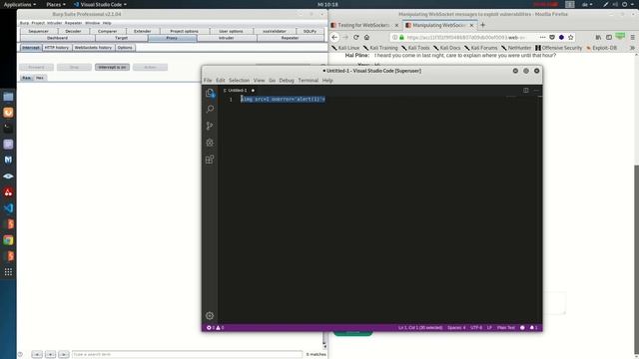Viewport: 639px width, 359px height.
Task: Click the Forward button in Burp intercept
Action: (36, 67)
